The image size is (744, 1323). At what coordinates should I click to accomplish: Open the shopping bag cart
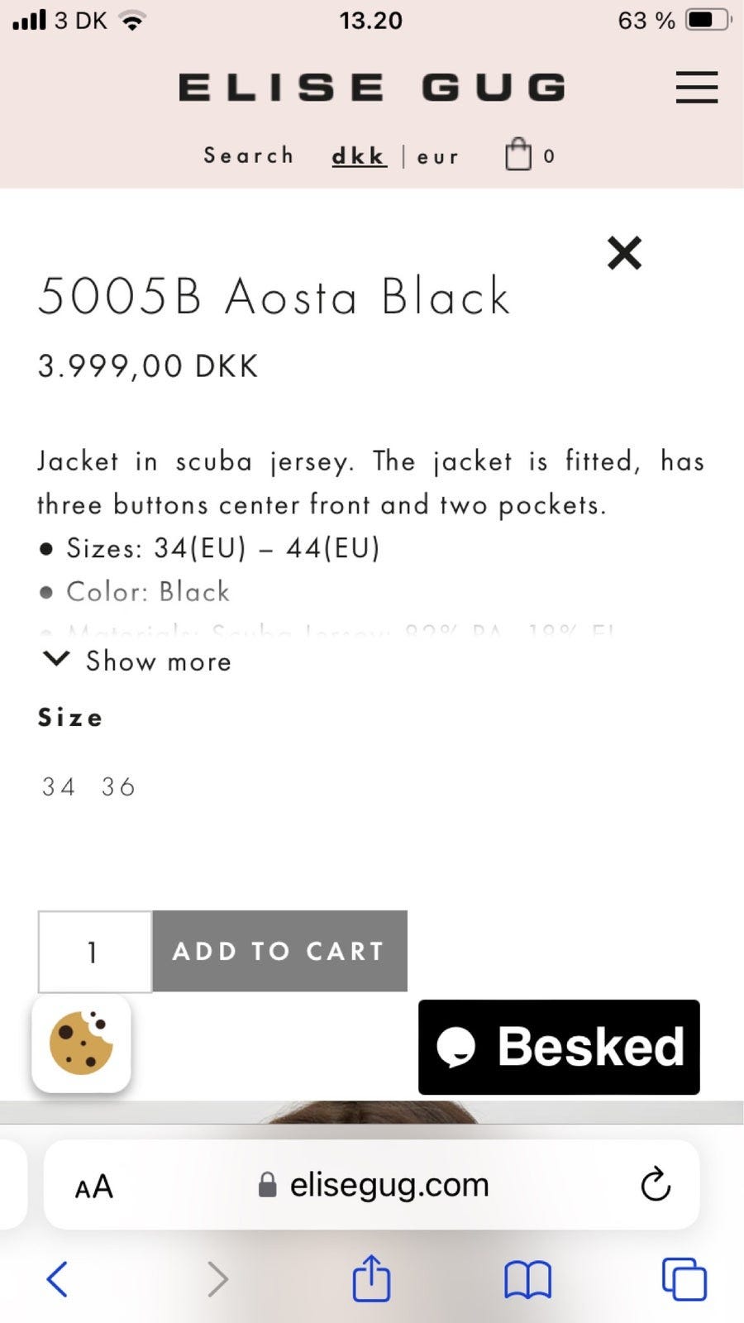tap(519, 155)
